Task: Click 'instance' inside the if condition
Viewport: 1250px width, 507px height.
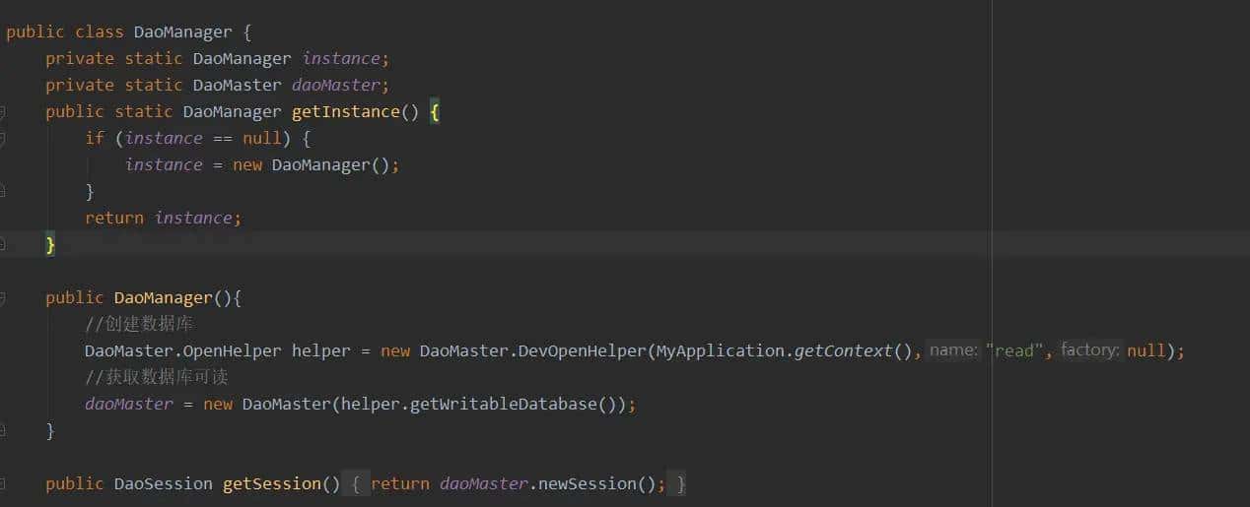Action: coord(164,138)
